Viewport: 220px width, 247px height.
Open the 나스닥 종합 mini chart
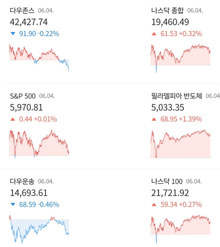[180, 58]
